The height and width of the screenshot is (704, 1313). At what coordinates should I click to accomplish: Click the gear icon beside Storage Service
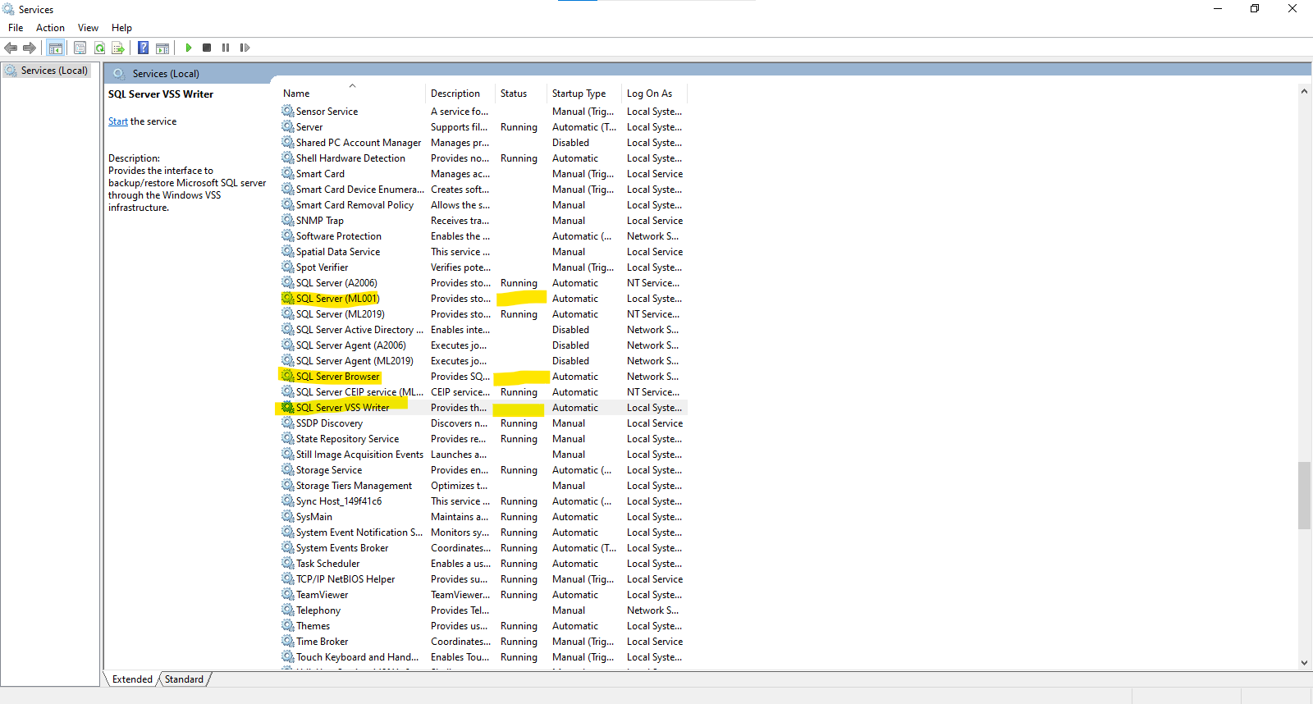[288, 469]
